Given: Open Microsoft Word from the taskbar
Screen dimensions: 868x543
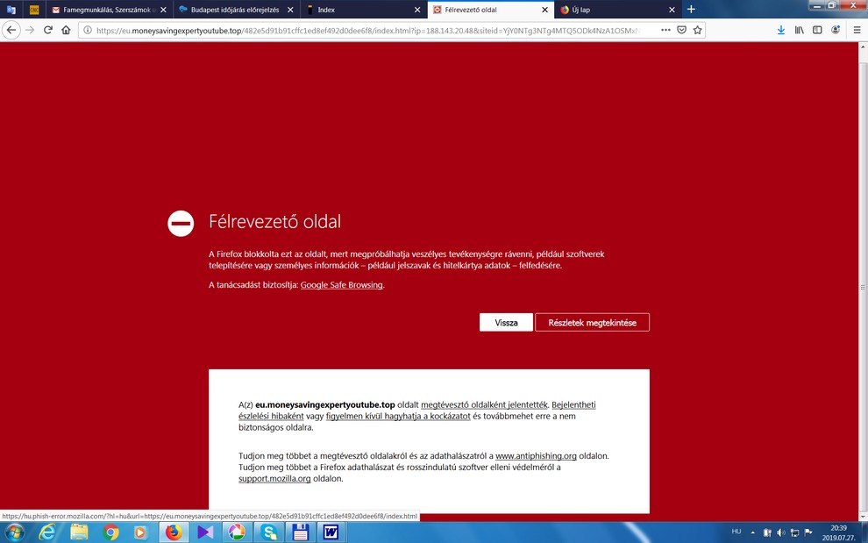Looking at the screenshot, I should (331, 532).
